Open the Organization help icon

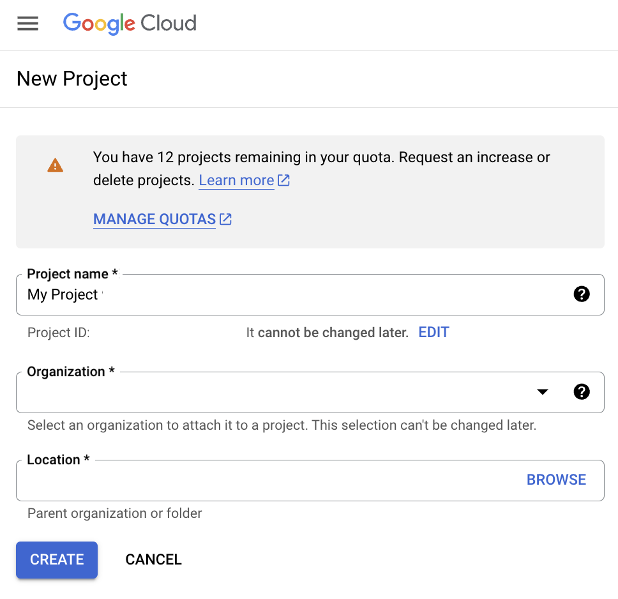582,392
